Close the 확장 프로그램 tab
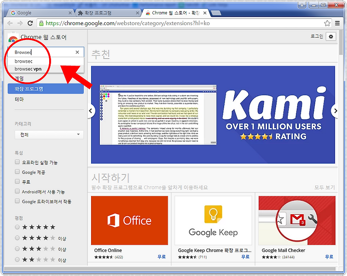 (x=137, y=13)
